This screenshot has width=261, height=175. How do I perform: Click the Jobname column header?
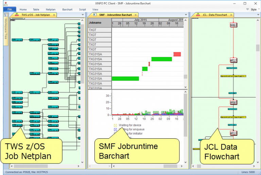click(x=100, y=23)
